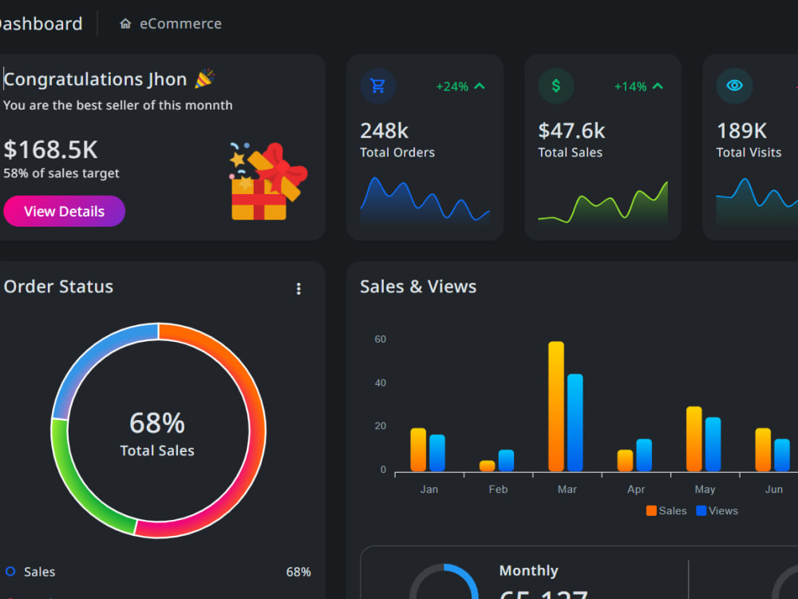Click the Sales radio marker in Order Status
Image resolution: width=798 pixels, height=599 pixels.
point(10,571)
